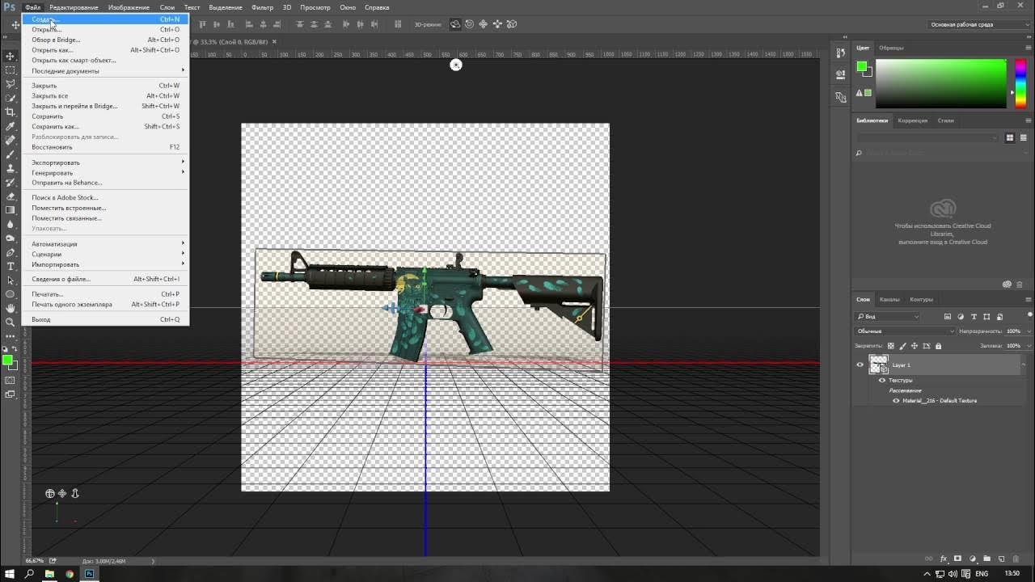This screenshot has width=1035, height=582.
Task: Switch to the Образцы tab
Action: 891,48
